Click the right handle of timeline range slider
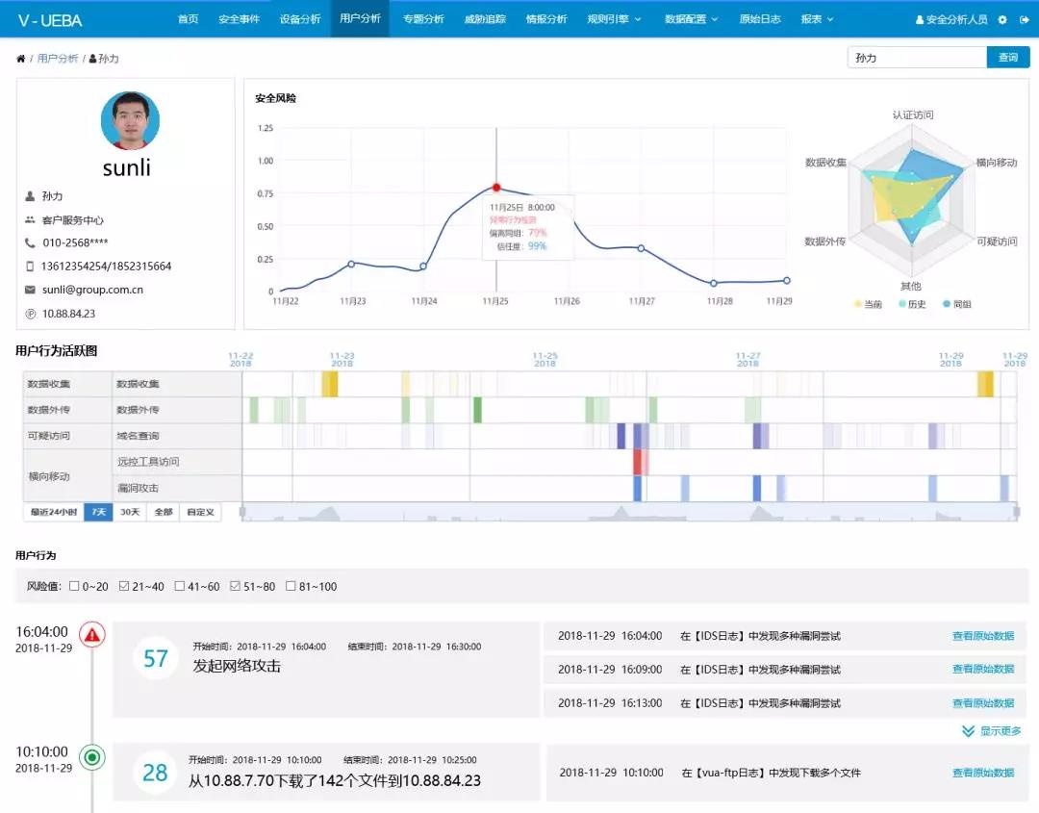 click(x=1016, y=512)
